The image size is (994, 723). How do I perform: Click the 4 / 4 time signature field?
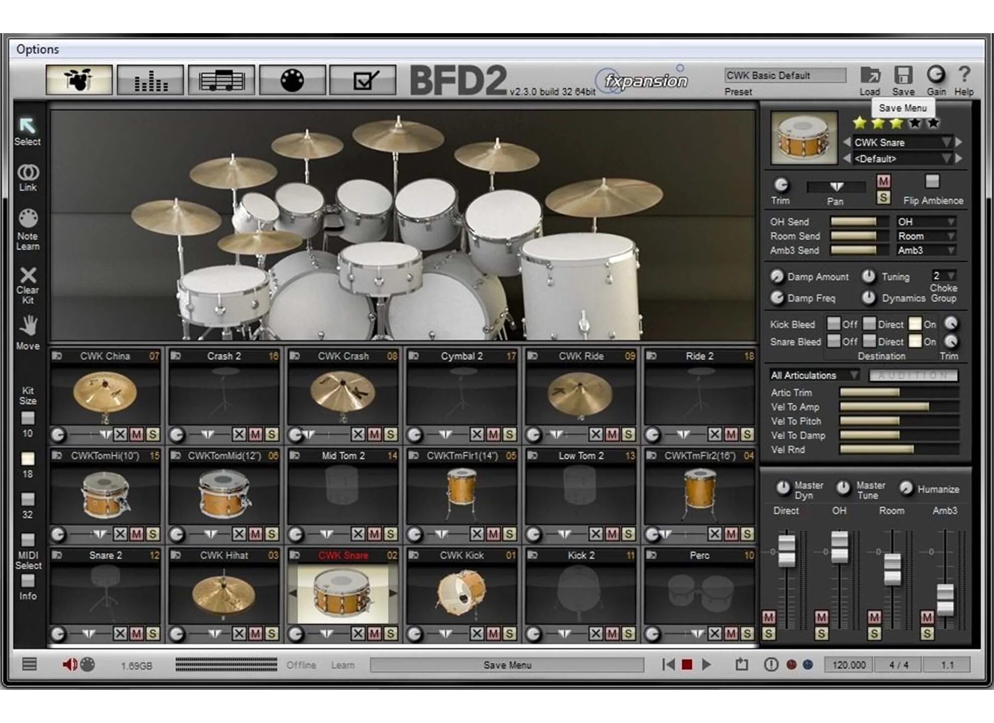click(x=899, y=665)
